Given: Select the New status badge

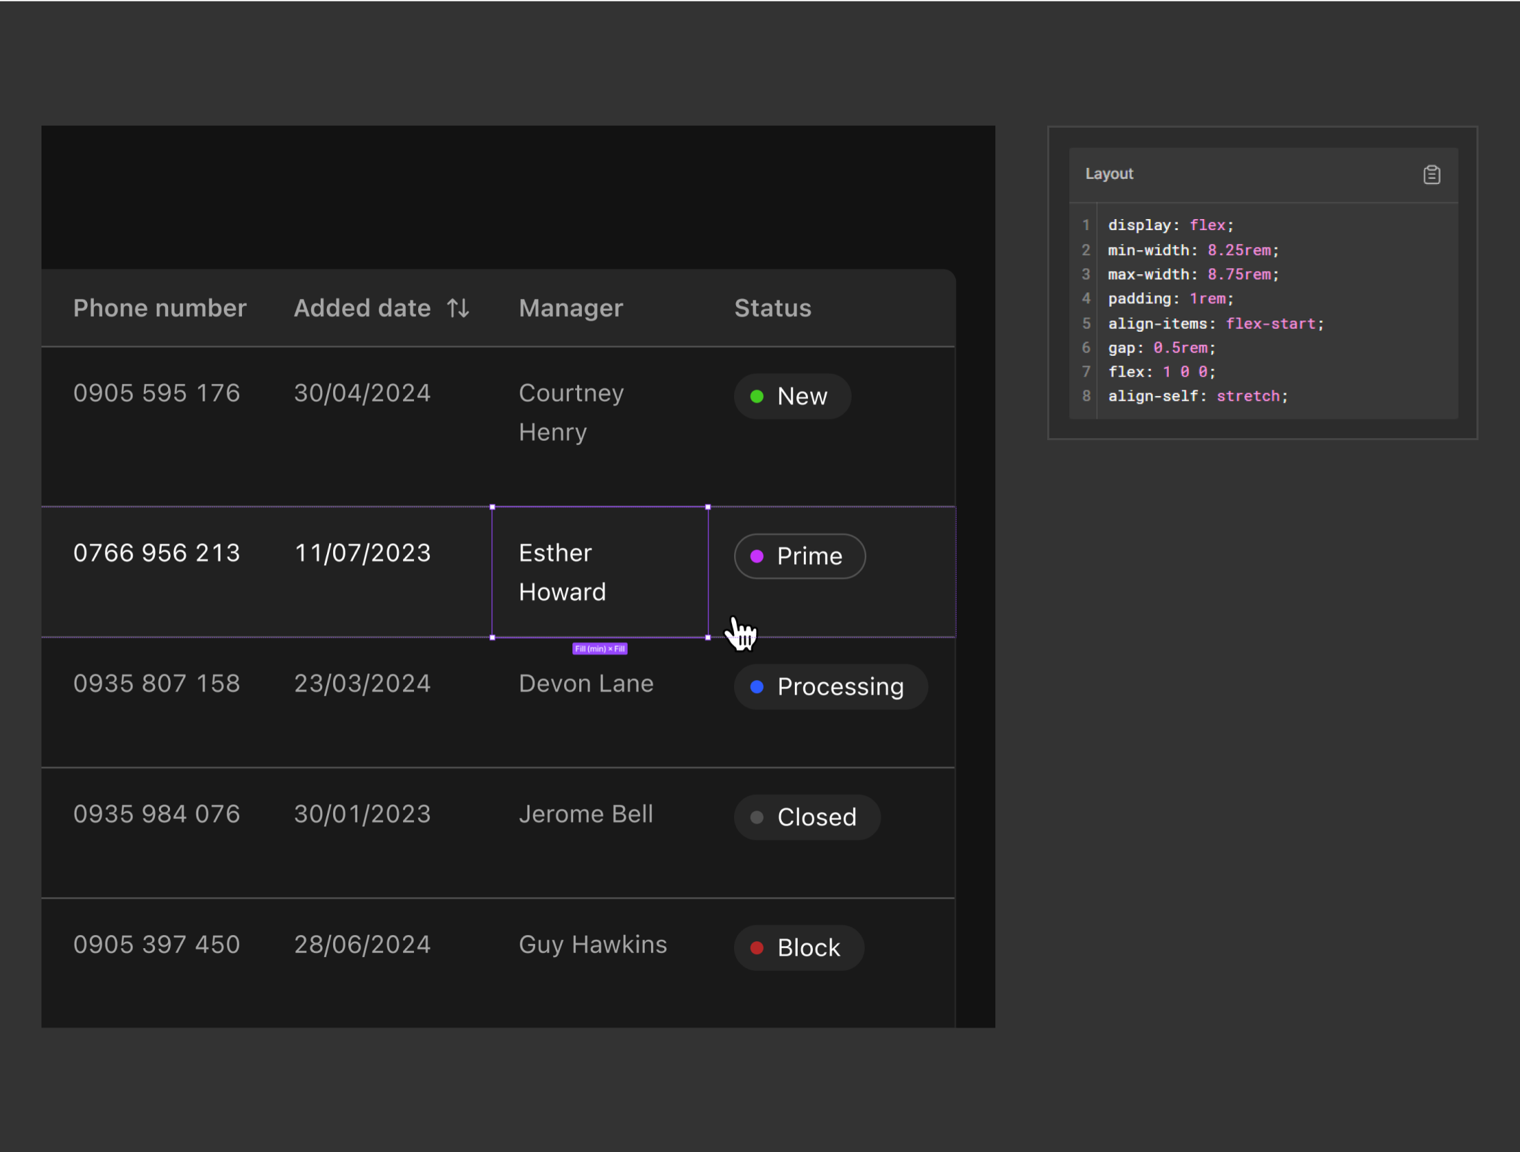Looking at the screenshot, I should (x=792, y=396).
